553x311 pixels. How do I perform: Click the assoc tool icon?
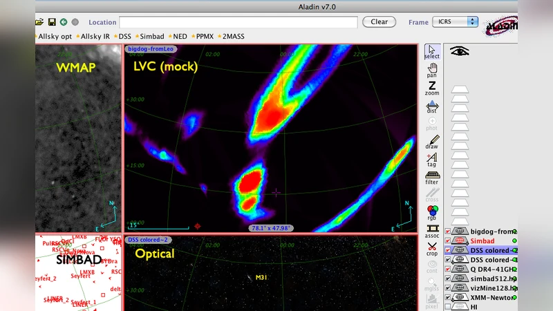click(x=432, y=230)
